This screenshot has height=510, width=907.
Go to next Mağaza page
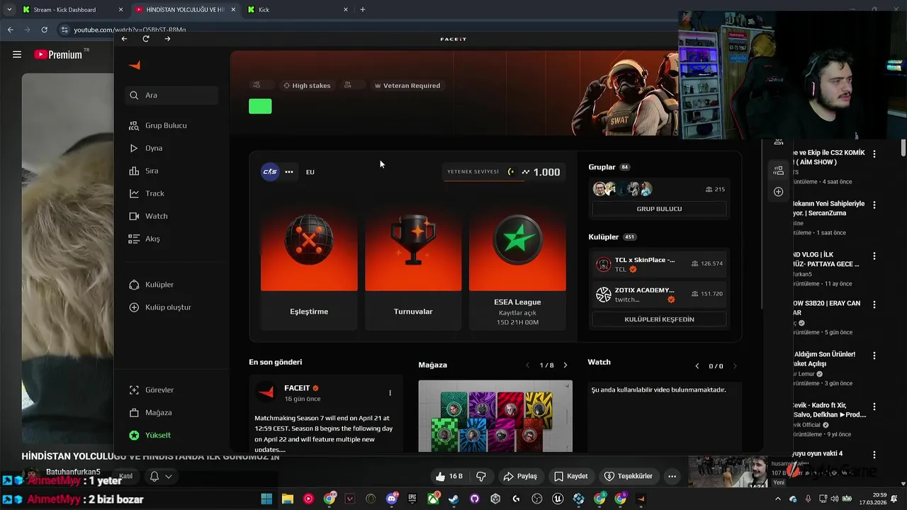point(565,365)
